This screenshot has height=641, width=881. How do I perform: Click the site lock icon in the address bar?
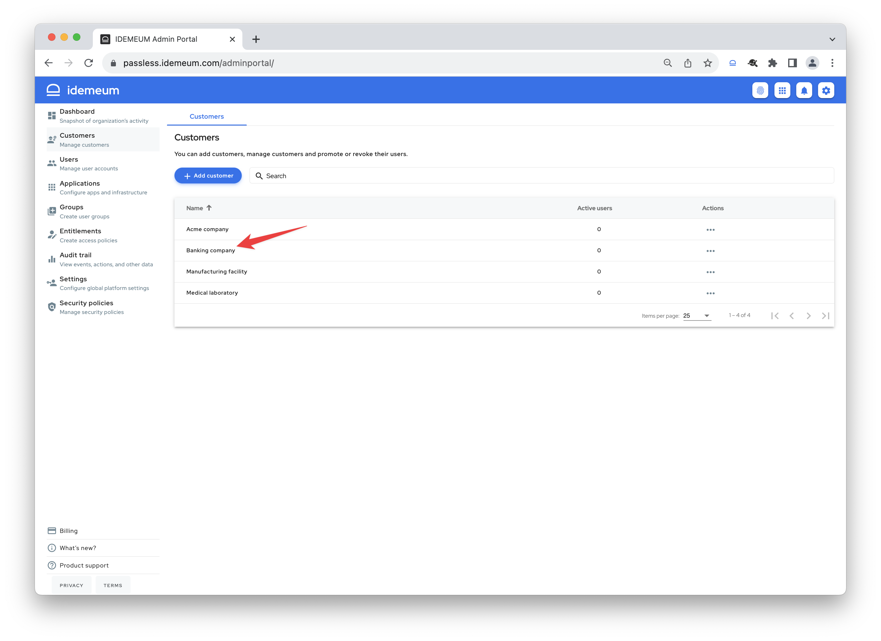pos(113,63)
